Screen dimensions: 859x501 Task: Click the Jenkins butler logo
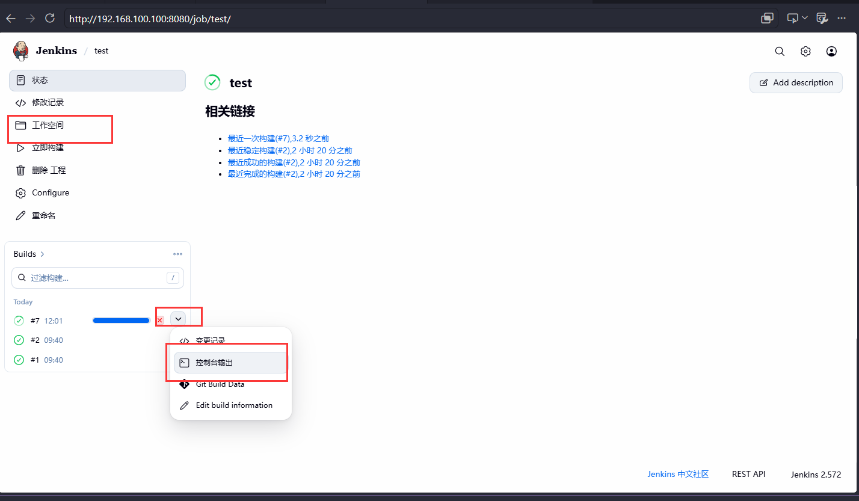[21, 51]
